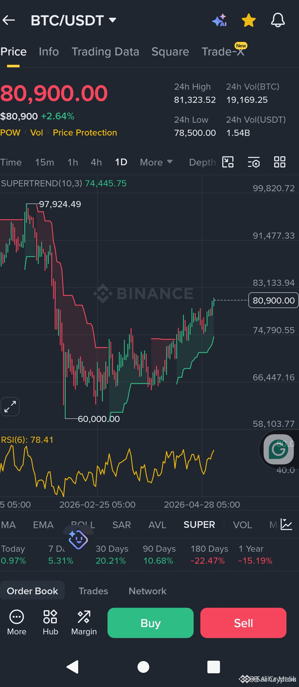Tap the 24h High value 81,323.52

pyautogui.click(x=195, y=100)
